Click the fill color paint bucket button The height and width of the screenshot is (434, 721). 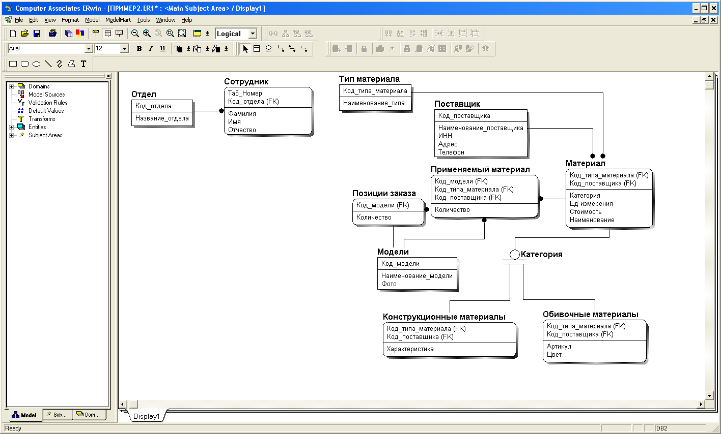(x=198, y=49)
